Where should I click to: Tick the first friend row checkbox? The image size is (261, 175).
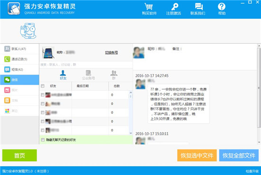coord(43,95)
